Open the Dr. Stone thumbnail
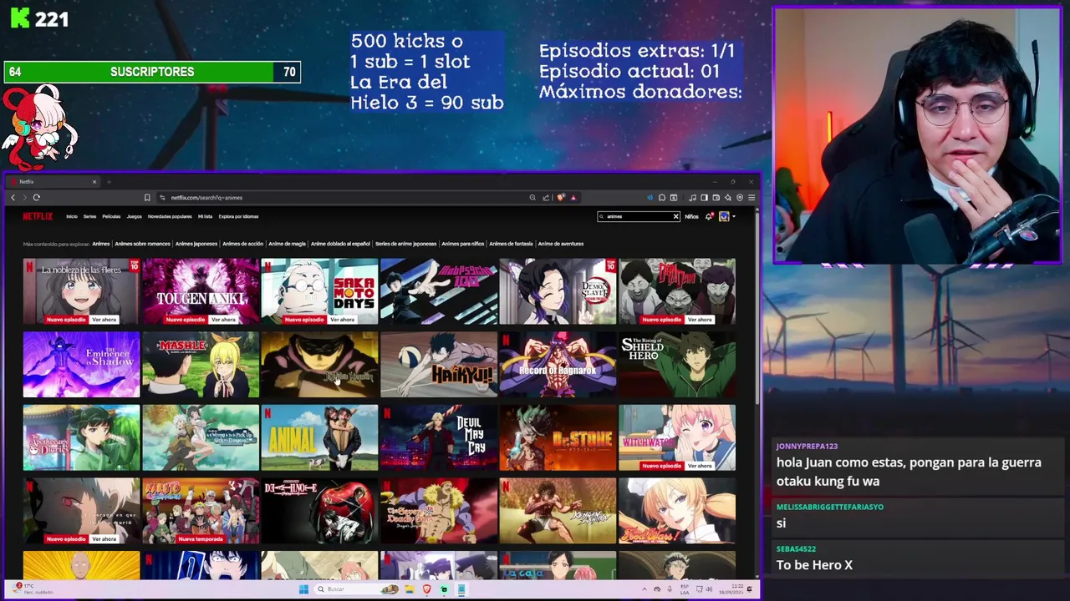Viewport: 1070px width, 601px height. [x=558, y=438]
